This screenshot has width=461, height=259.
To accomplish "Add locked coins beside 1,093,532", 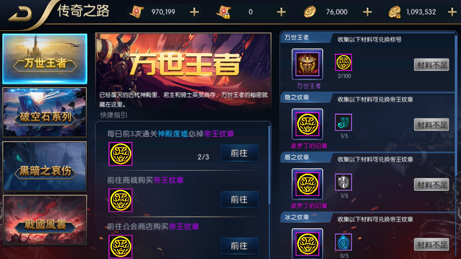I will click(x=452, y=12).
